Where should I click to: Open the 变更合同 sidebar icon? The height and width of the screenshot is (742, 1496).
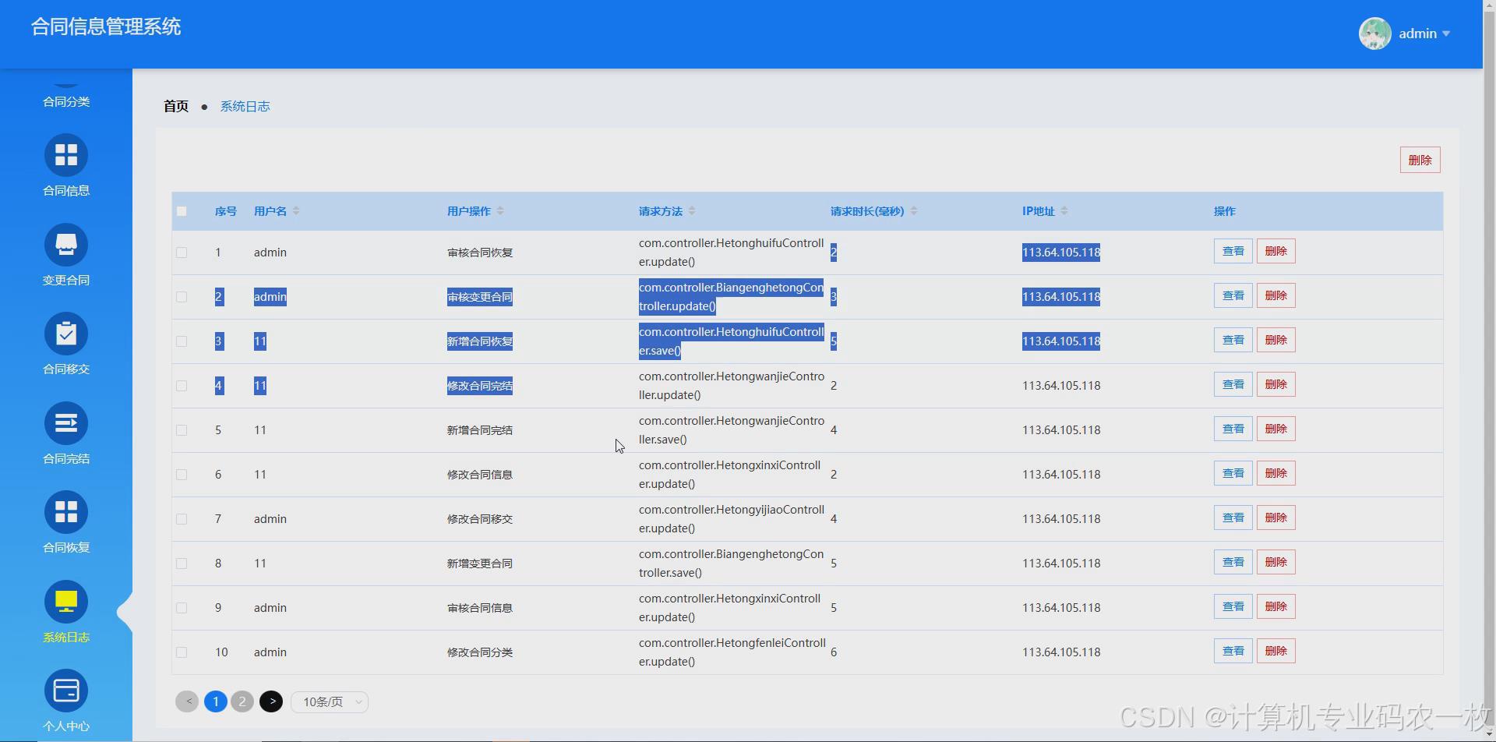(66, 245)
